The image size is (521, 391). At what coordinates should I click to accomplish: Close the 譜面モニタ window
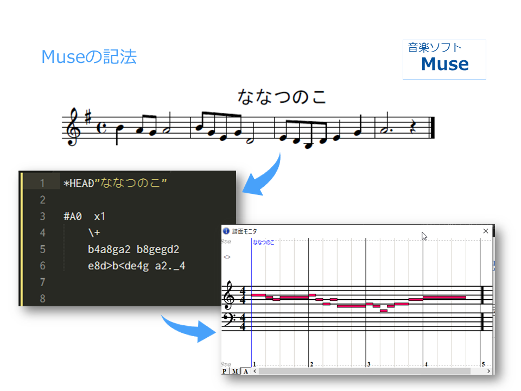point(485,231)
